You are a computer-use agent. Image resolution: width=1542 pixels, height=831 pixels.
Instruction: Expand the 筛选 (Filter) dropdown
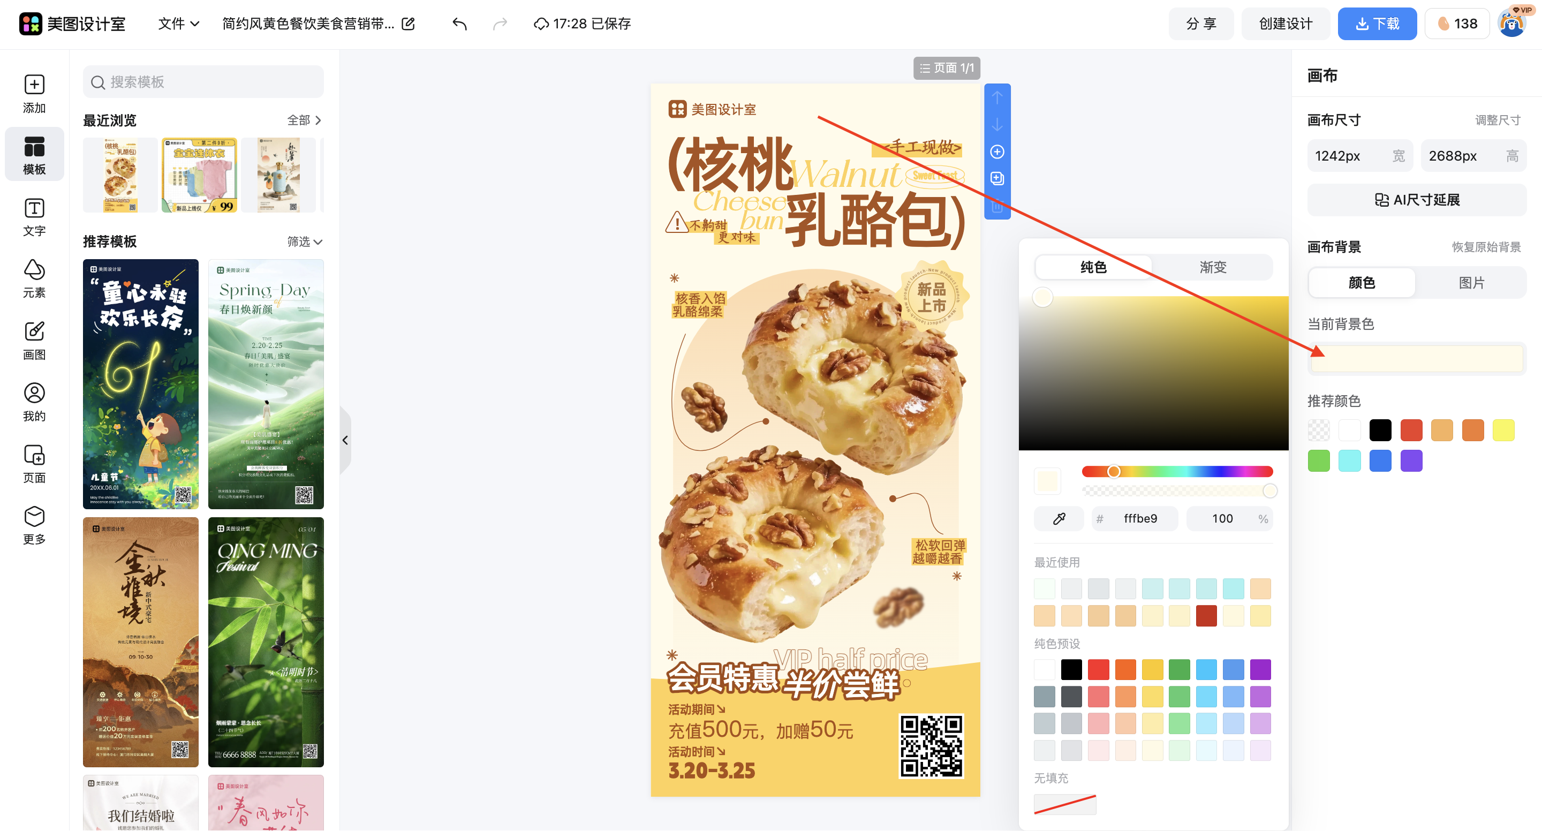(304, 242)
